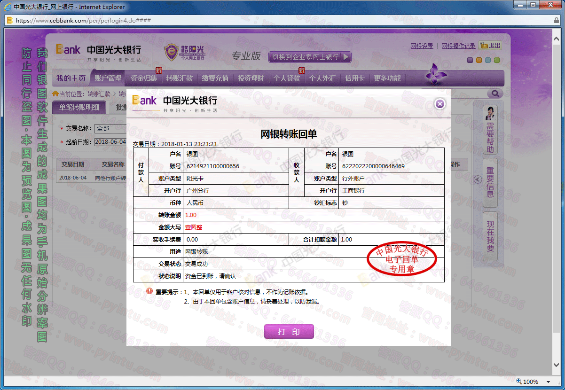565x390 pixels.
Task: Click the zoom magnifier icon in status bar
Action: coord(519,382)
